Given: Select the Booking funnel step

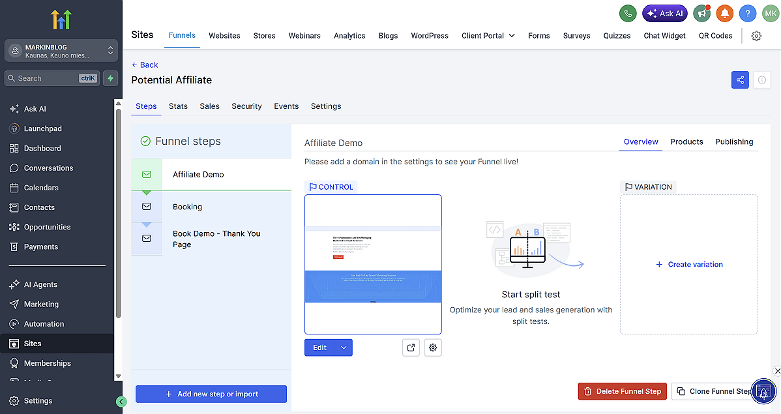Looking at the screenshot, I should [x=211, y=207].
